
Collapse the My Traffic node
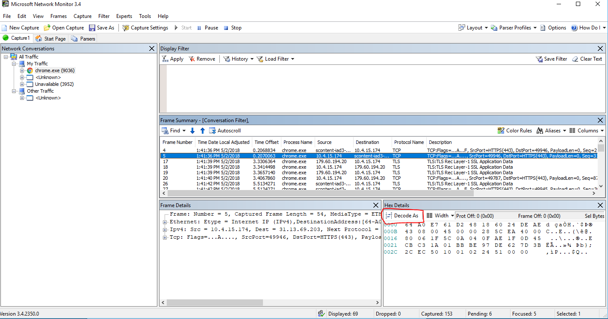pyautogui.click(x=14, y=64)
